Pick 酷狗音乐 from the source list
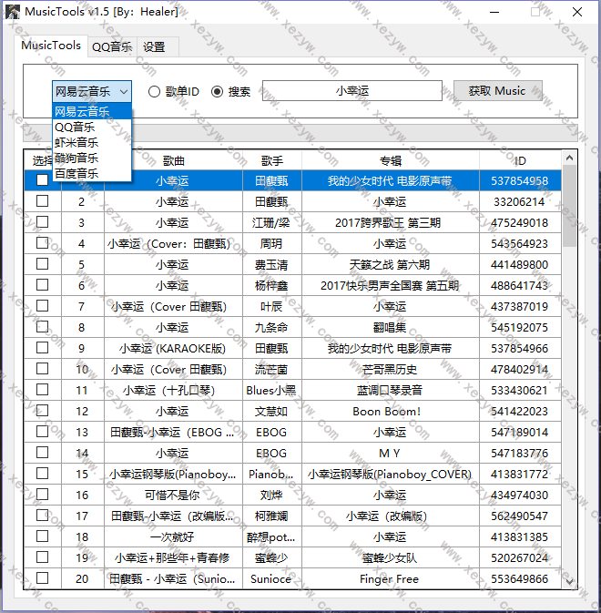This screenshot has width=601, height=613. pos(76,158)
